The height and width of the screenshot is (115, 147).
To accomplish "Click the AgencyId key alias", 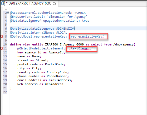I will click(56, 52).
